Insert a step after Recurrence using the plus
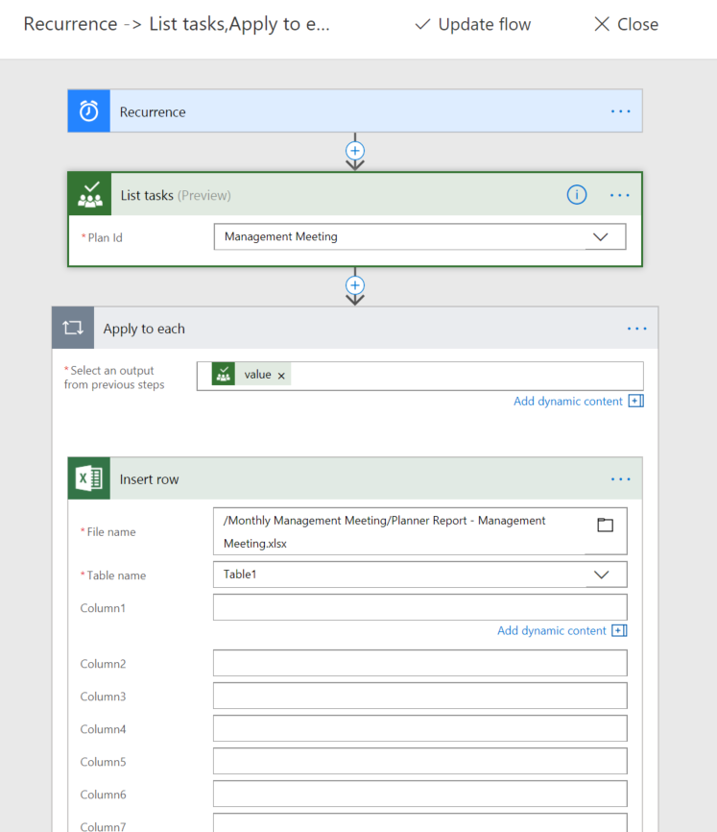Viewport: 717px width, 832px height. tap(355, 151)
